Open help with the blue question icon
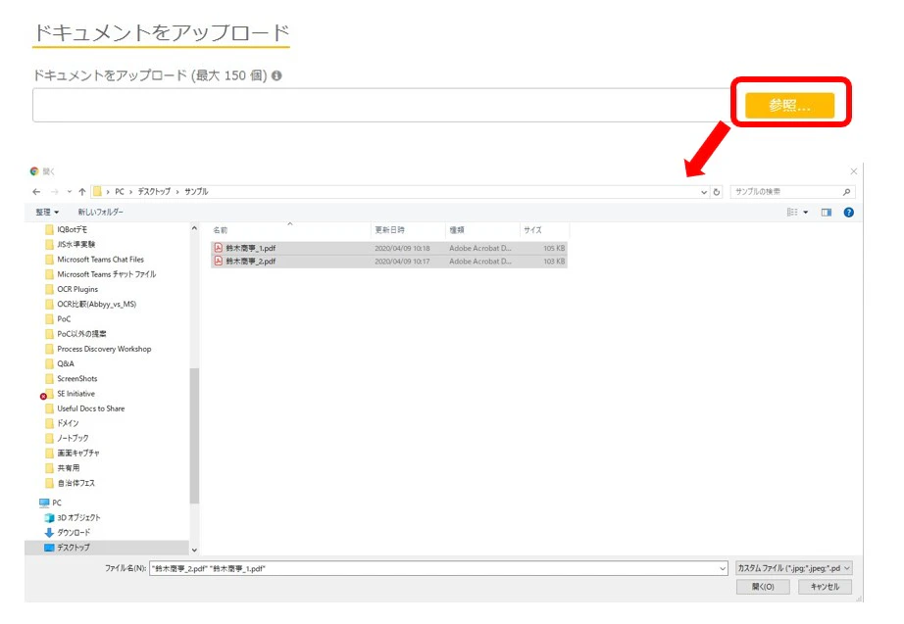904x624 pixels. click(x=849, y=213)
